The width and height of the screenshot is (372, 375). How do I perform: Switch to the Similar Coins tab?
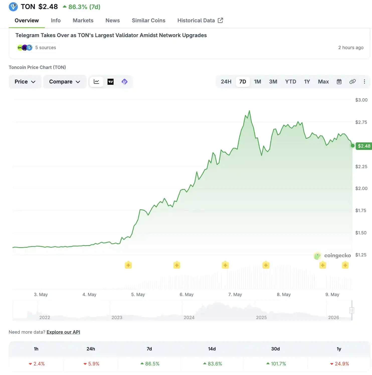[149, 21]
